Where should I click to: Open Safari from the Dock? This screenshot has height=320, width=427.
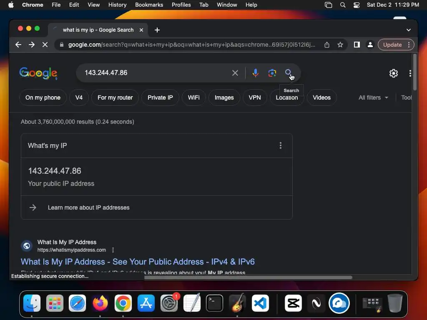tap(77, 303)
